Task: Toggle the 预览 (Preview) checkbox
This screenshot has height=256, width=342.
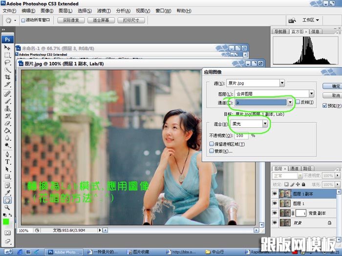Action: (x=325, y=105)
